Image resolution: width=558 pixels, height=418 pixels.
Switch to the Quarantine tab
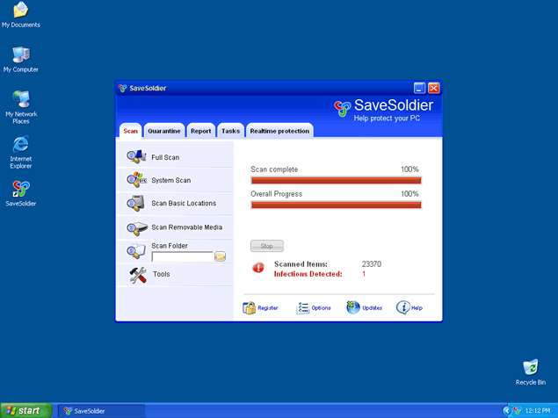point(164,131)
